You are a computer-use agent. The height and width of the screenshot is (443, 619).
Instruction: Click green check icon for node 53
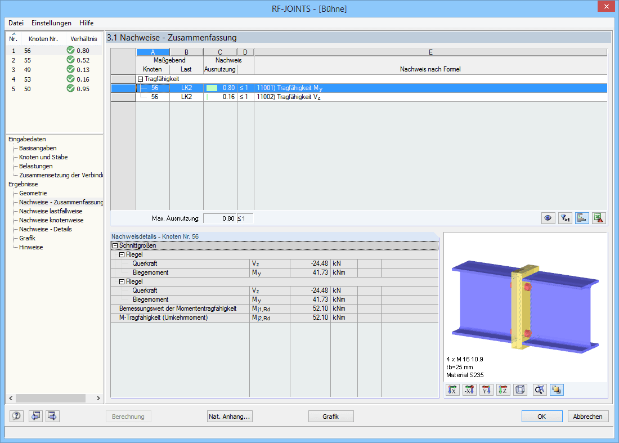click(x=71, y=79)
